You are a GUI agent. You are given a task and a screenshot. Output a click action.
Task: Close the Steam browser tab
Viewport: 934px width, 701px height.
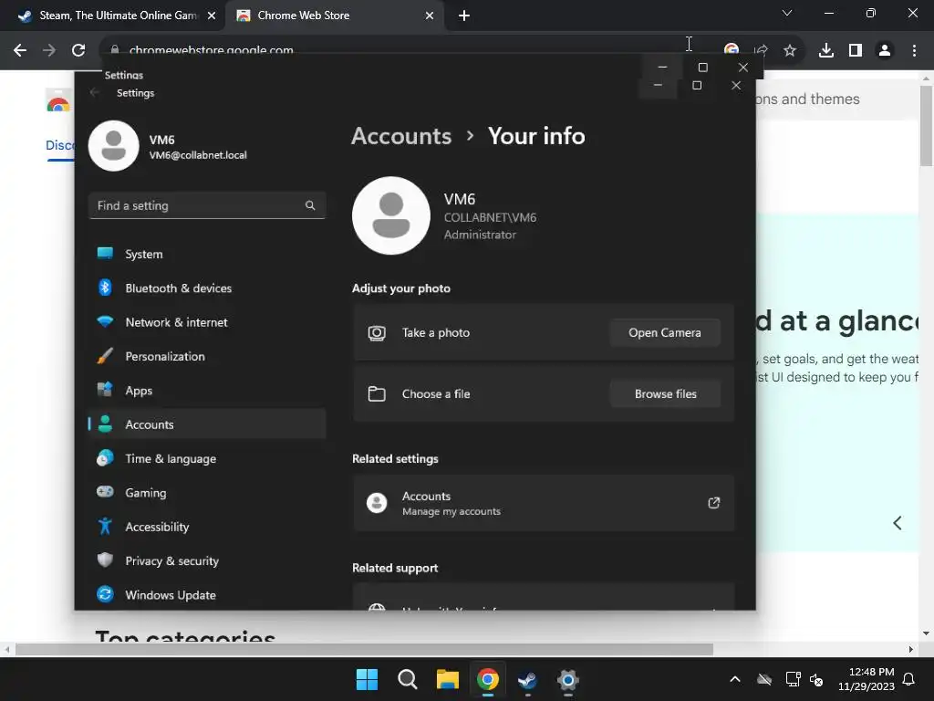212,16
